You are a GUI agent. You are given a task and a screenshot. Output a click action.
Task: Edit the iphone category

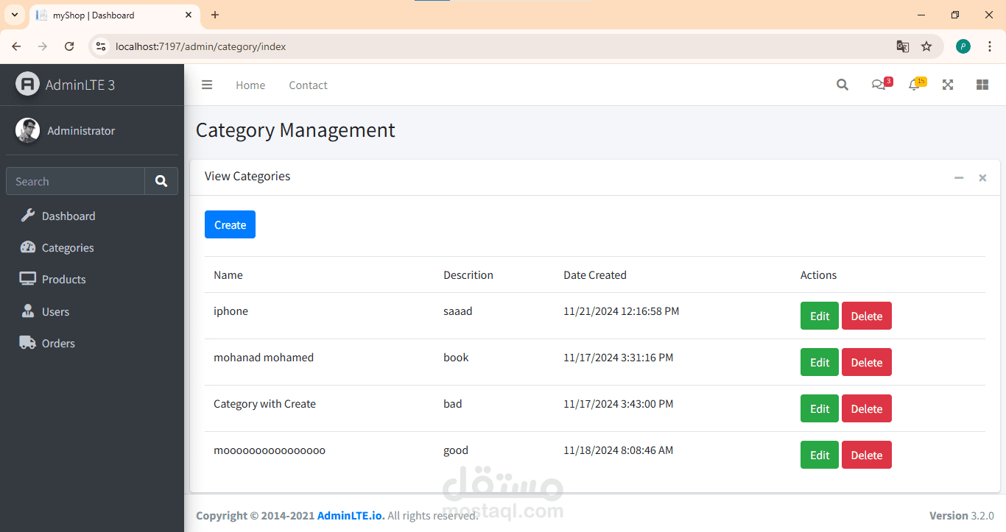coord(820,316)
